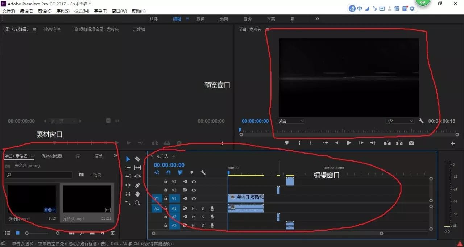
Task: Open Program monitor wrench settings
Action: pos(421,121)
